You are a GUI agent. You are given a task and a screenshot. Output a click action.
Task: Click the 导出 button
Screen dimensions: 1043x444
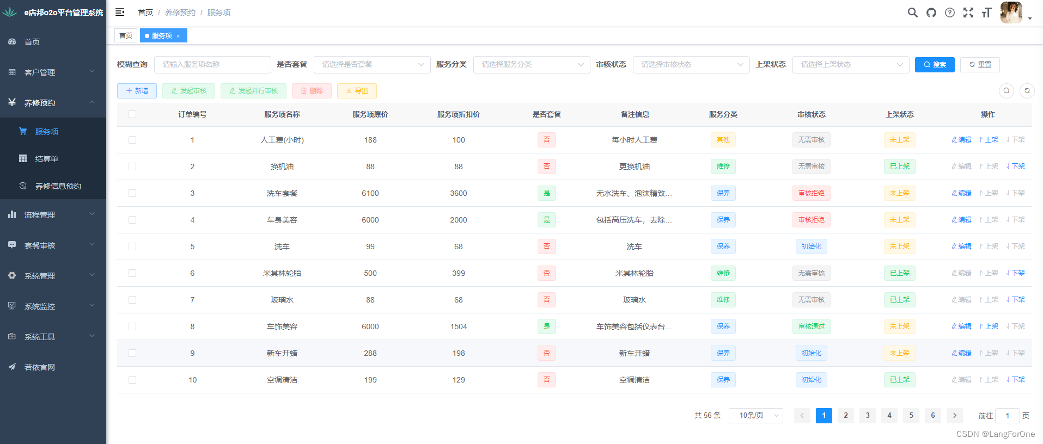(357, 91)
